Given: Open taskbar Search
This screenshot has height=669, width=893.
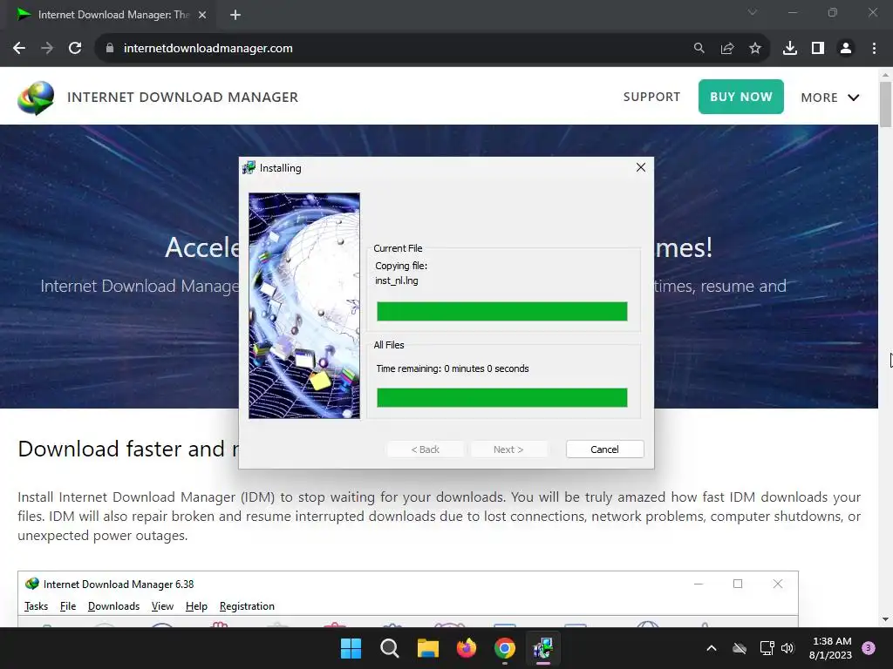Looking at the screenshot, I should [x=390, y=648].
